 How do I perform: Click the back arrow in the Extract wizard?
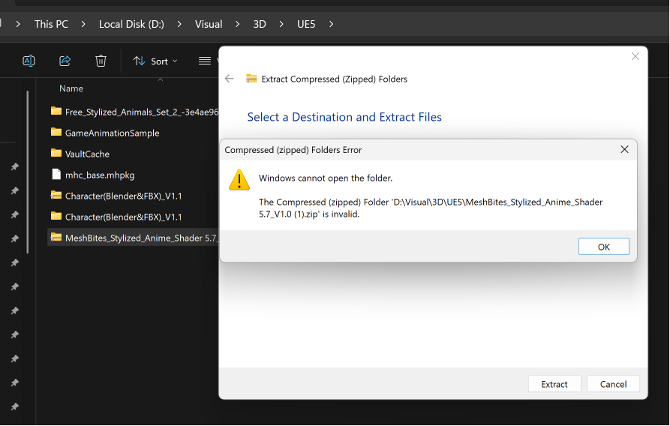click(x=230, y=79)
